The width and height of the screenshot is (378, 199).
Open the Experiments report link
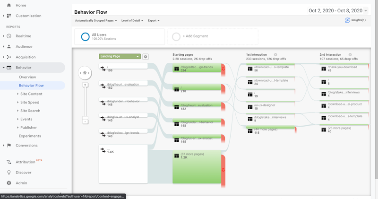click(30, 136)
